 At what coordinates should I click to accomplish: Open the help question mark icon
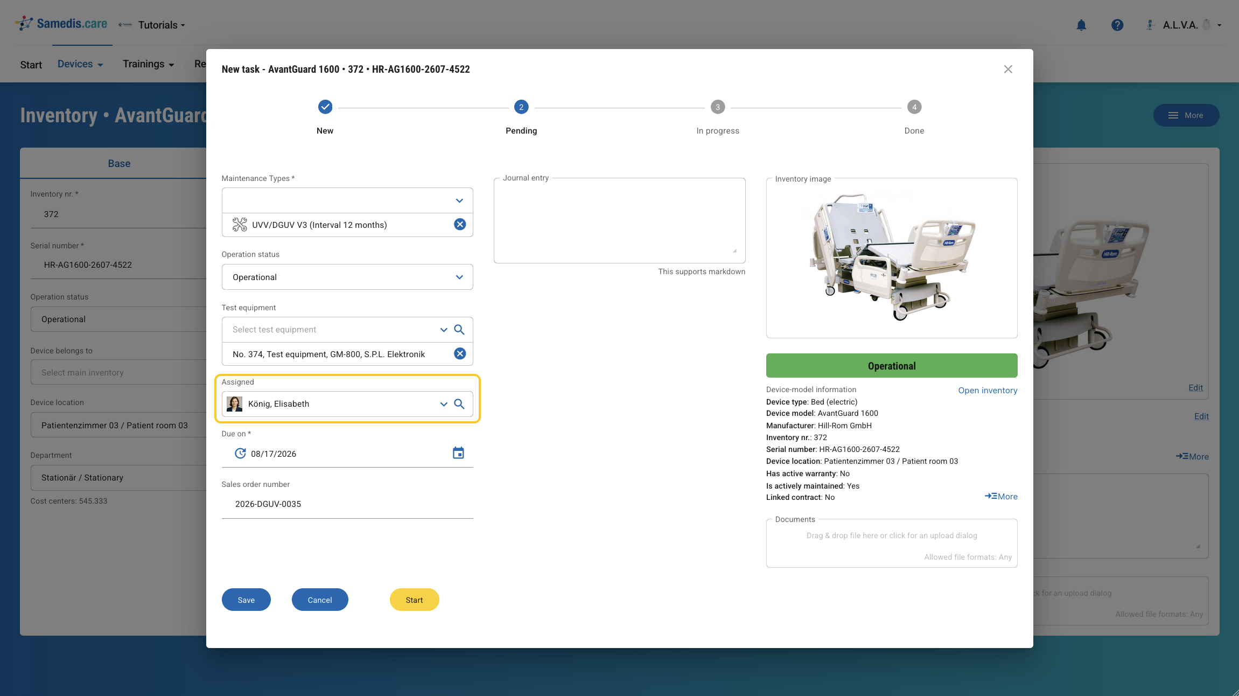tap(1117, 25)
